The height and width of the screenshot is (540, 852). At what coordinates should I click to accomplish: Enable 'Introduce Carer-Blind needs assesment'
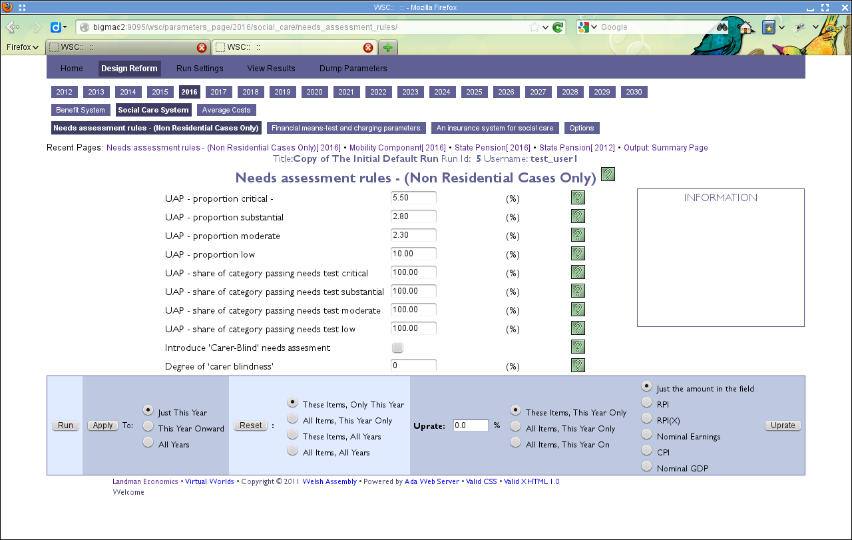pyautogui.click(x=397, y=347)
